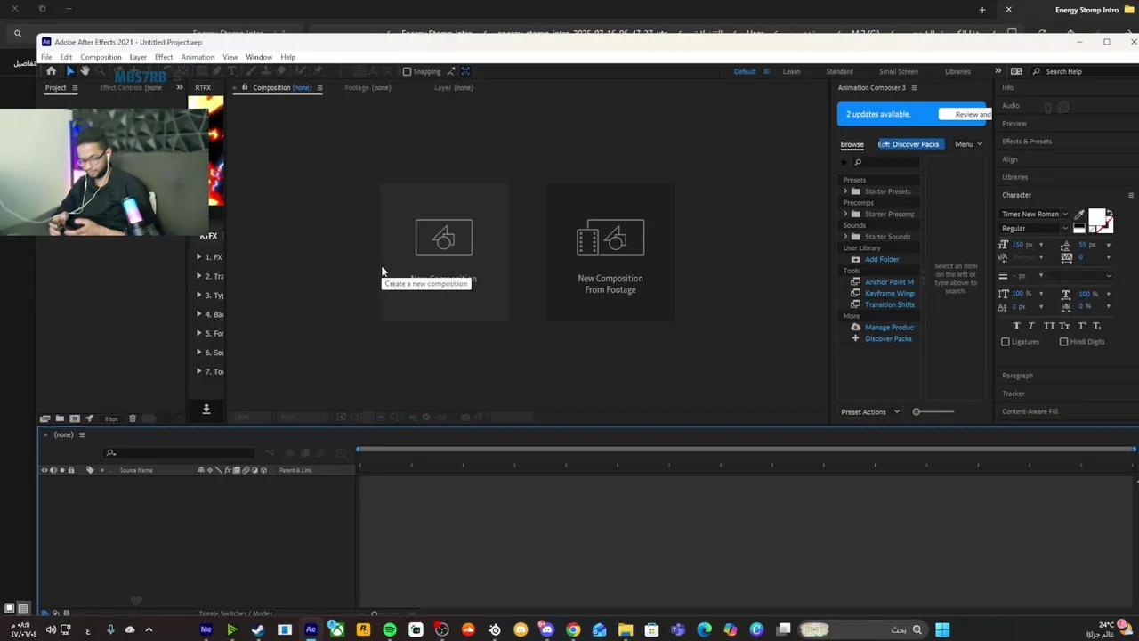Toggle the Snapping checkbox
Screen dimensions: 1139x641
[x=407, y=72]
